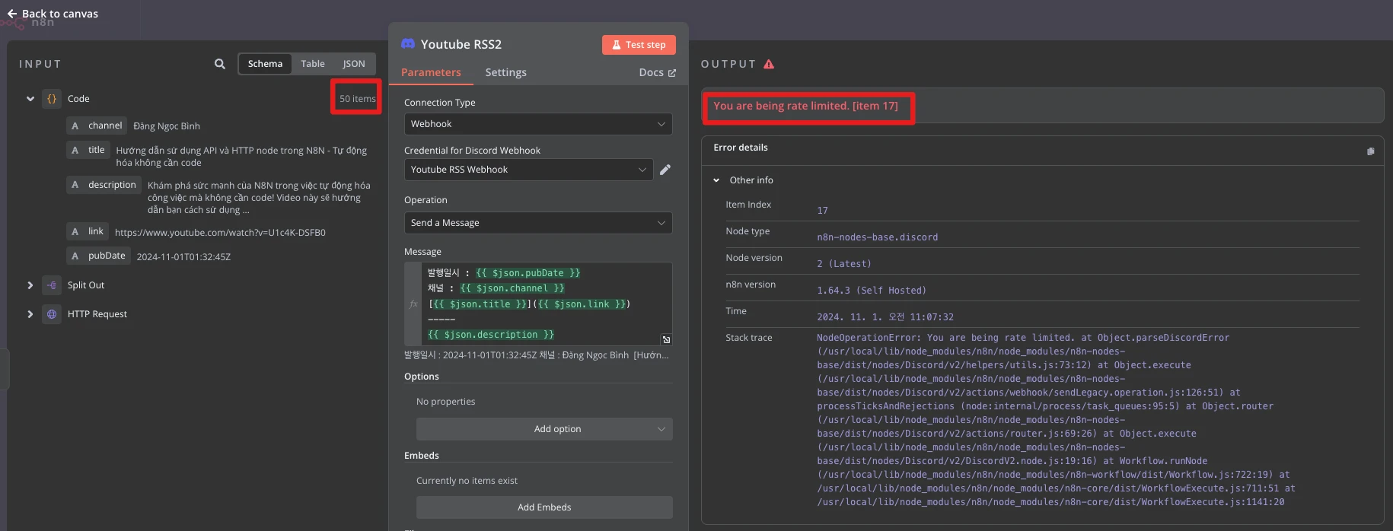The width and height of the screenshot is (1393, 531).
Task: Click the Split Out node icon
Action: tap(52, 285)
